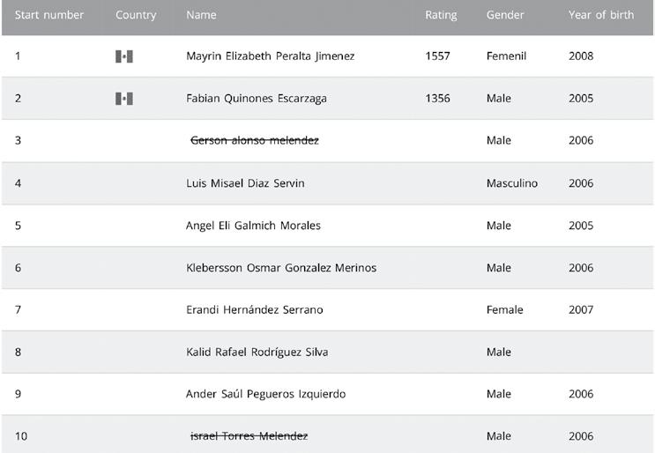Select Ander Saúl Pegueros Izquierdo name
The height and width of the screenshot is (453, 655).
pos(265,394)
